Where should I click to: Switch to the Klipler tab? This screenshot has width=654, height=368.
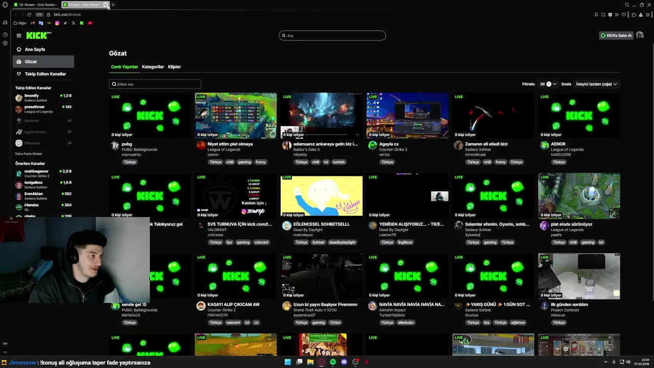174,67
